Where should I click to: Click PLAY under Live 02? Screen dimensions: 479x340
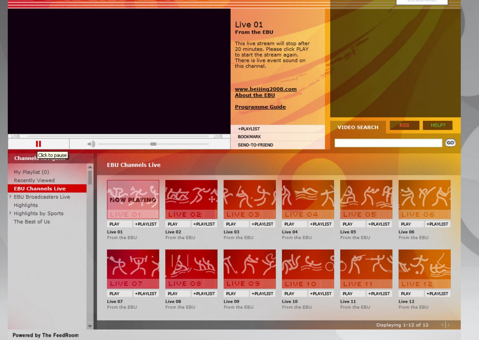click(178, 224)
